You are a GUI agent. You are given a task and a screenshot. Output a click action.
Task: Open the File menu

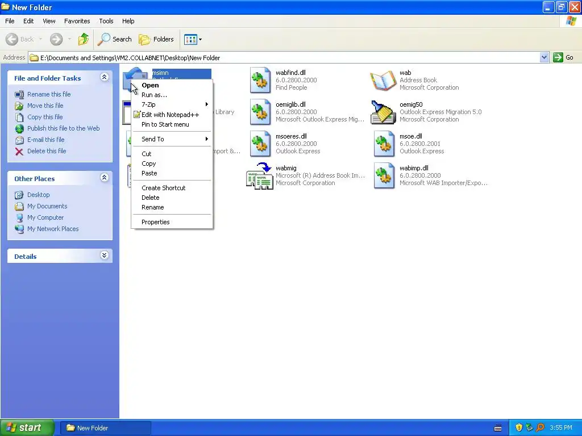(x=10, y=21)
